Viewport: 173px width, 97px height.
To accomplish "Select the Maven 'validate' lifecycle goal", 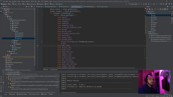I will tap(155, 17).
